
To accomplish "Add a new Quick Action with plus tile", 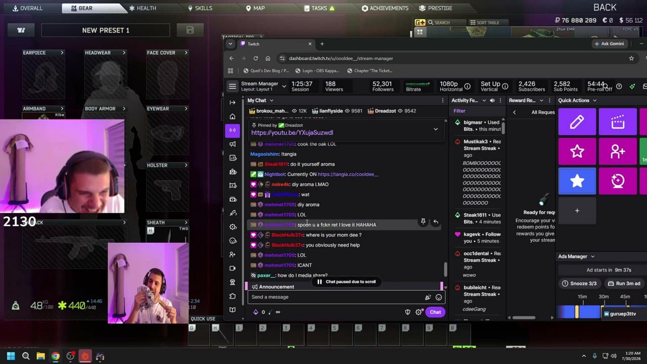I will 577,211.
